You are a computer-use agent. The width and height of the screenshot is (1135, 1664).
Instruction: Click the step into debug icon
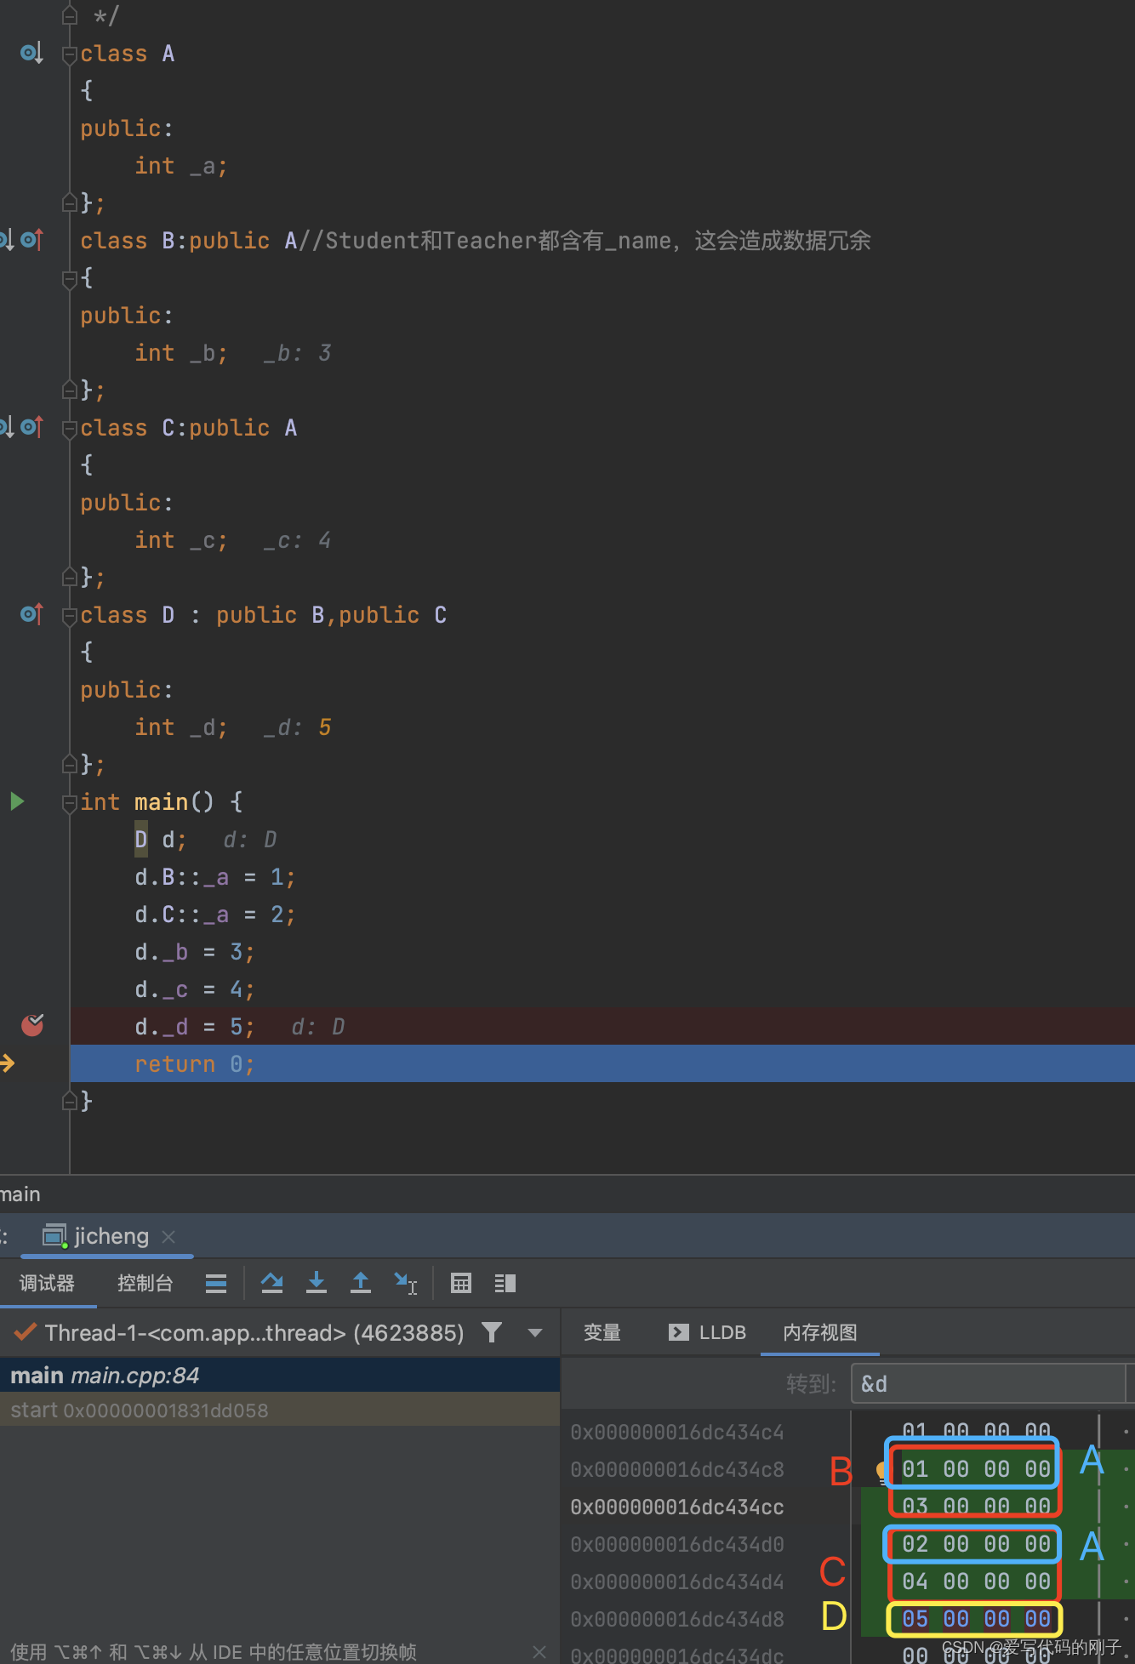317,1283
